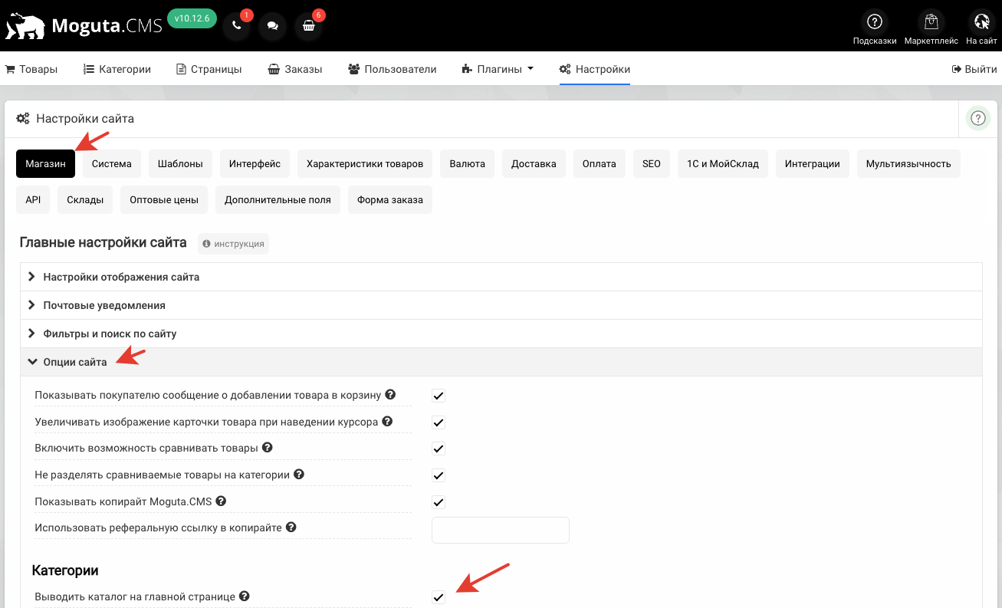The width and height of the screenshot is (1002, 608).
Task: Select the Мультиязычность settings tab
Action: (x=908, y=164)
